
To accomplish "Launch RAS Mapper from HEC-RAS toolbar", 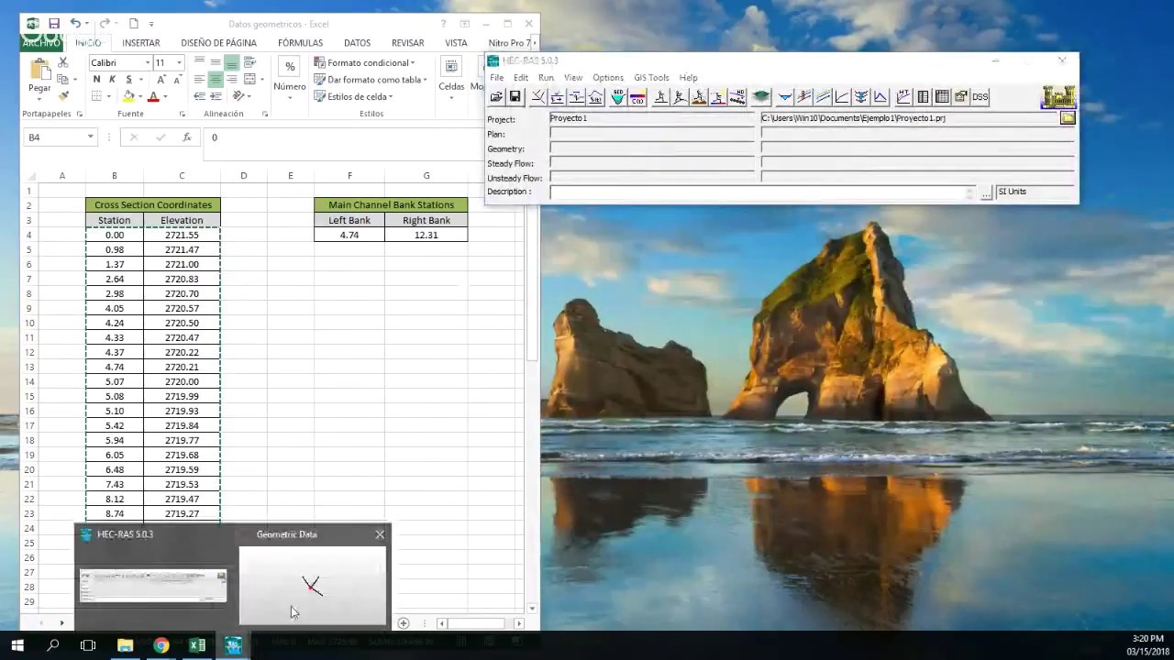I will 761,96.
